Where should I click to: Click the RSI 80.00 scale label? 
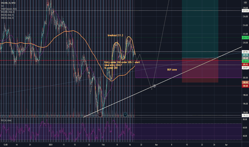pos(245,119)
